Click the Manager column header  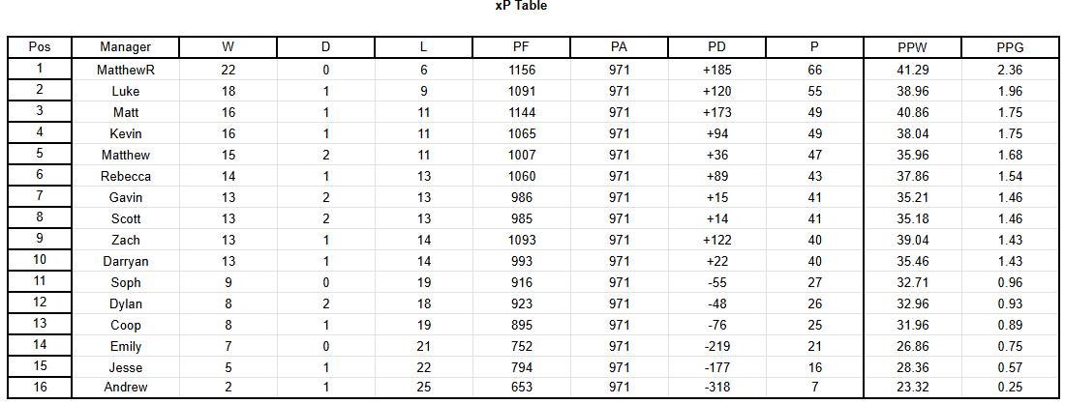(126, 46)
